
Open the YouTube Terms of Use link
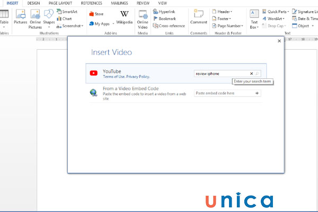coord(114,77)
